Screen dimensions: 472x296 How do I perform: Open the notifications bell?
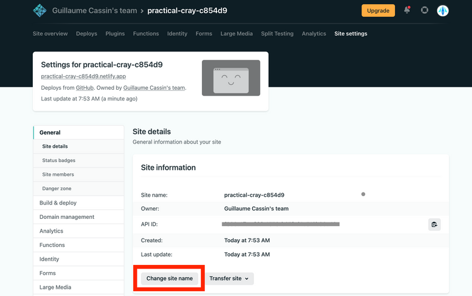pos(407,10)
